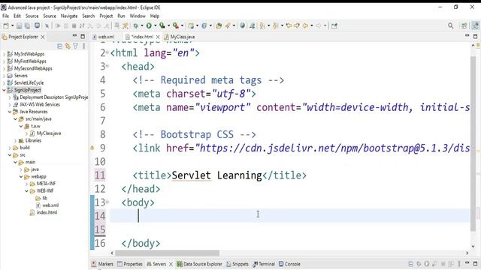Open the Debug button dropdown arrow
481x270 pixels.
[142, 26]
